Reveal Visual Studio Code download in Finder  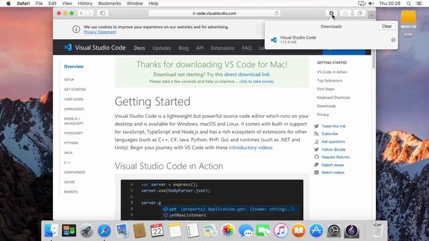pyautogui.click(x=393, y=40)
